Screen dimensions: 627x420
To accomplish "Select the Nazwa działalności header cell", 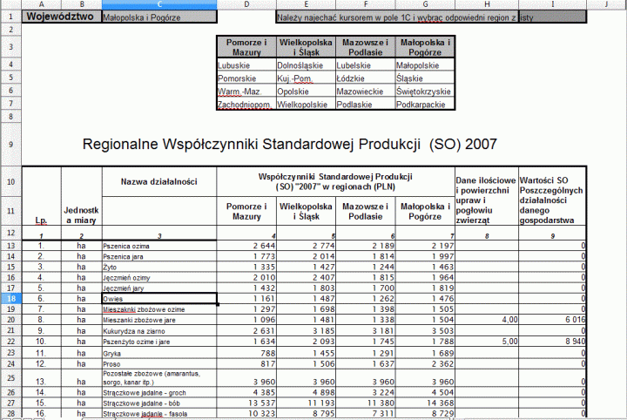I will (x=158, y=181).
